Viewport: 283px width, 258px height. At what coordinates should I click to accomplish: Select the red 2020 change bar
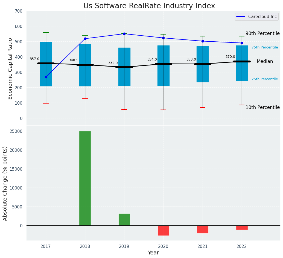click(x=163, y=230)
